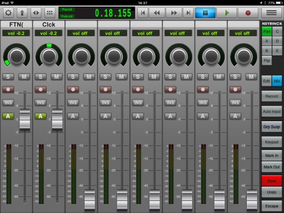The image size is (284, 213).
Task: Click the Undo button
Action: pos(272,192)
